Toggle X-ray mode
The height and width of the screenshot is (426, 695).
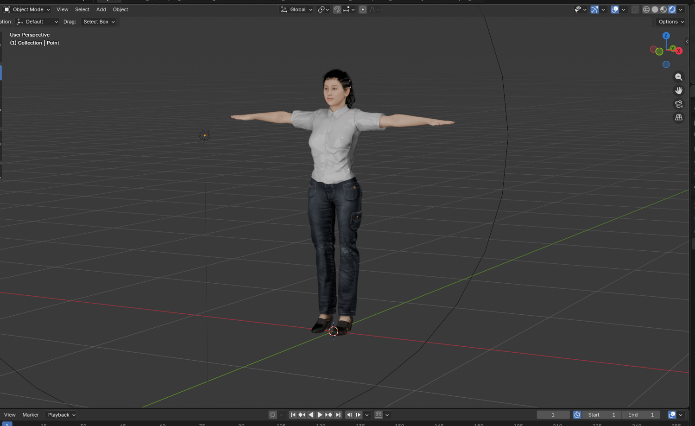click(x=635, y=9)
